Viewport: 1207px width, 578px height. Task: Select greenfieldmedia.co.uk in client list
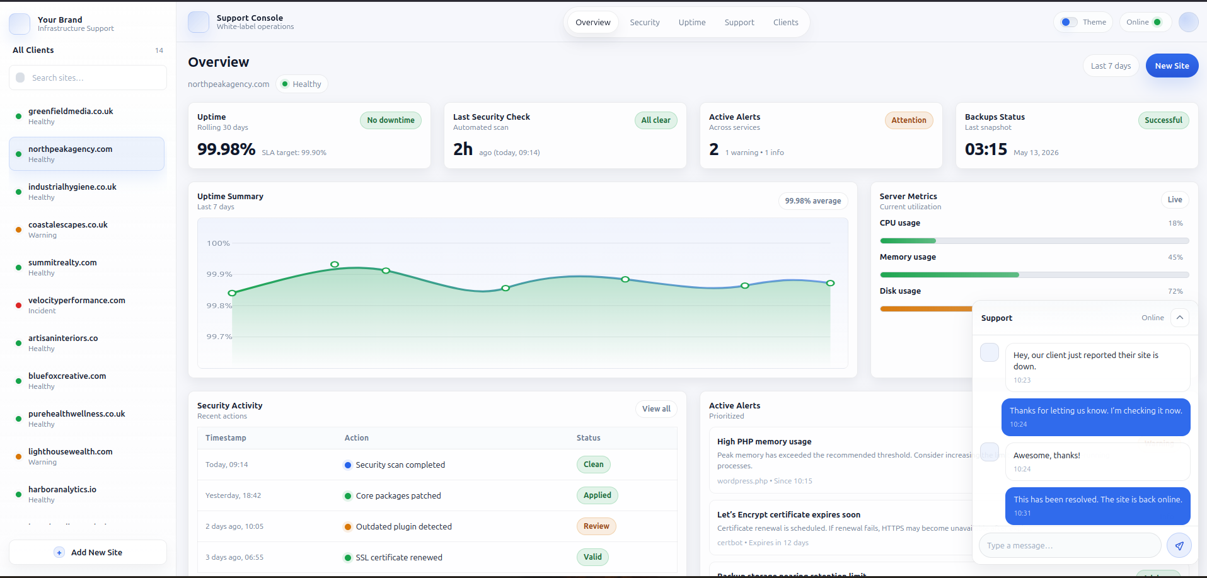(86, 116)
